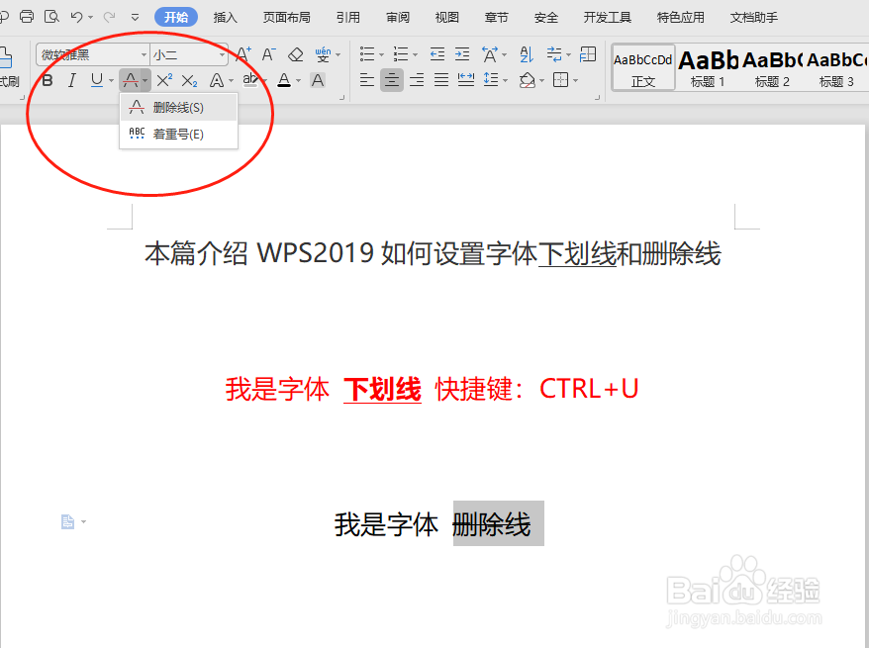Apply the 正文 style
This screenshot has height=648, width=869.
coord(643,67)
